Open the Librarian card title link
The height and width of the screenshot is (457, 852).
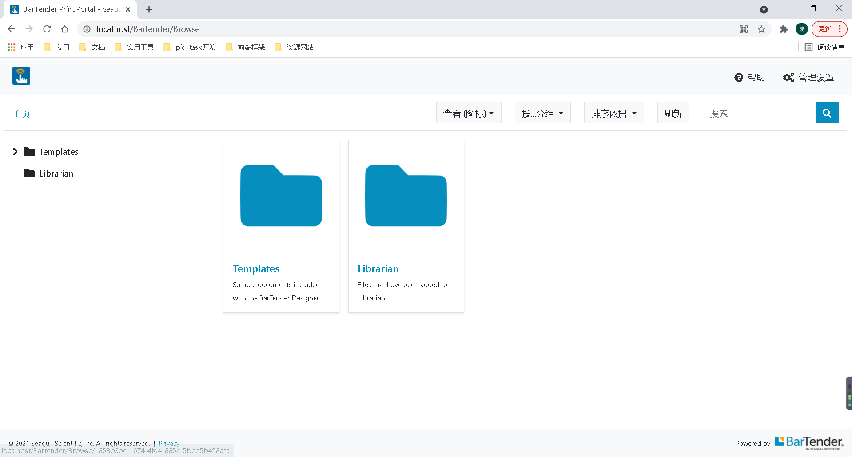[378, 269]
